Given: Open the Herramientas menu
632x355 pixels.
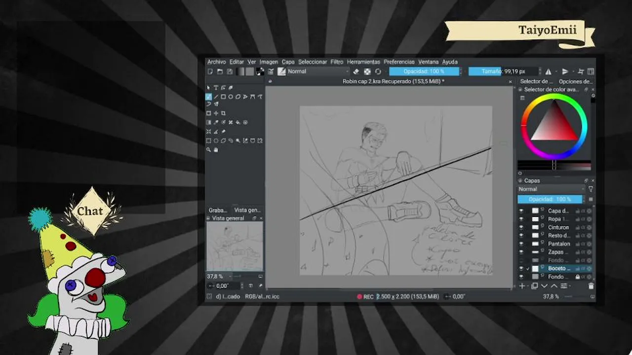Looking at the screenshot, I should pos(363,62).
